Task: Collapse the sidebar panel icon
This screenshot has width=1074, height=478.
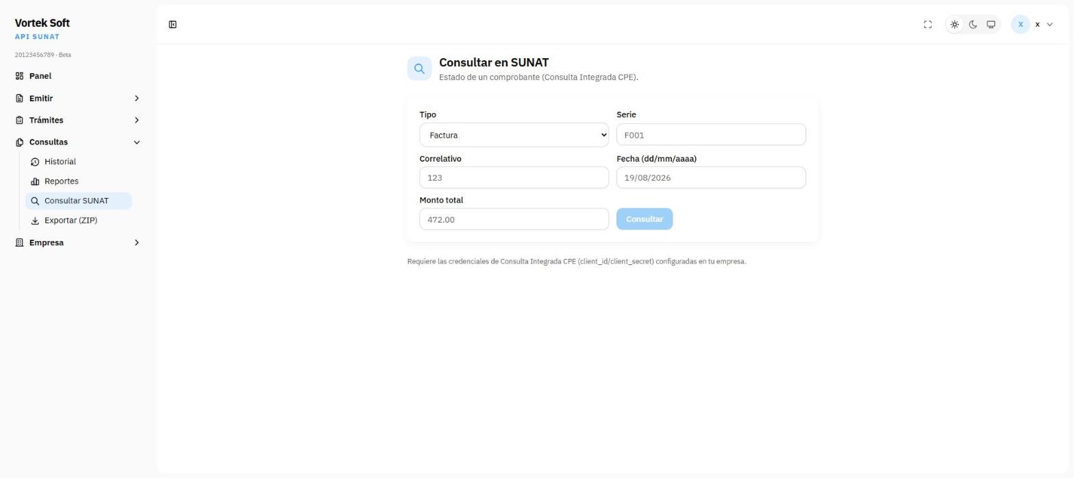Action: click(173, 25)
